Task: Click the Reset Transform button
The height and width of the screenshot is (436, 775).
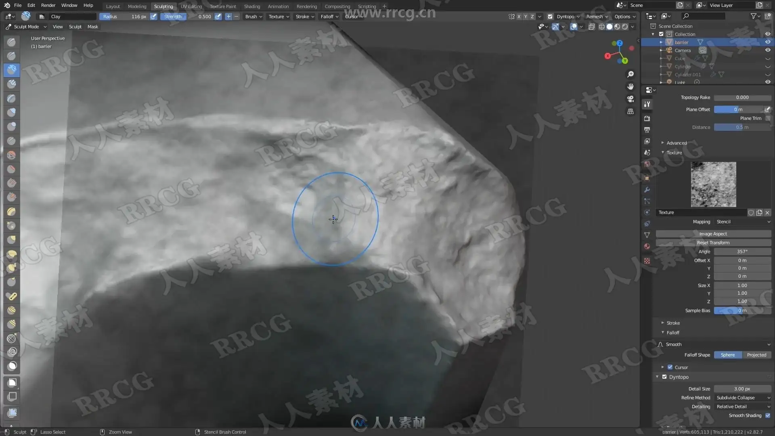Action: click(x=713, y=243)
